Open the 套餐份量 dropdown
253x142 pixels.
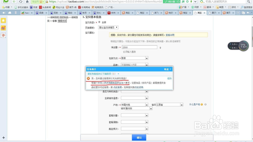[135, 115]
